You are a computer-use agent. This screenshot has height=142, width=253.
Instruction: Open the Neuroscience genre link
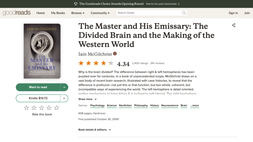point(170,105)
